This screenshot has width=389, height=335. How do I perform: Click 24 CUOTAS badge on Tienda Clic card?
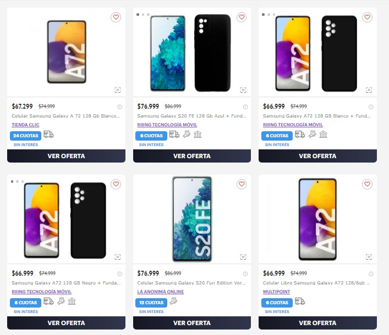25,135
